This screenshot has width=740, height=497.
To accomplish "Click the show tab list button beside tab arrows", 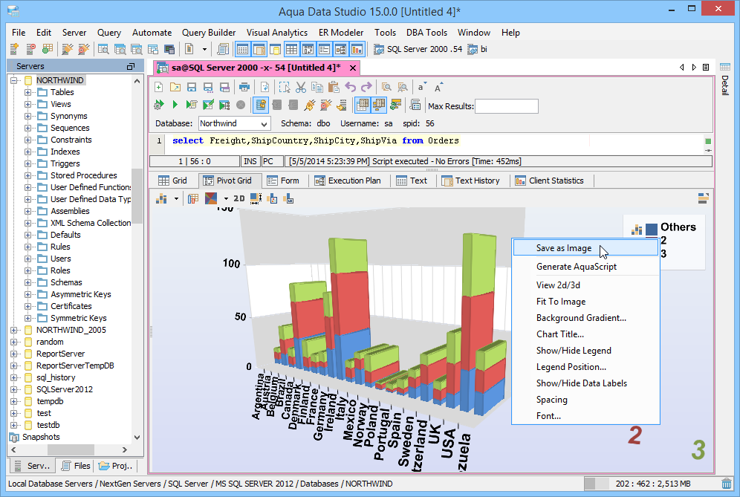I will pos(706,68).
